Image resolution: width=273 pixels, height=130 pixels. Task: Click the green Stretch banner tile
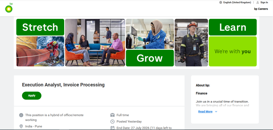click(40, 27)
